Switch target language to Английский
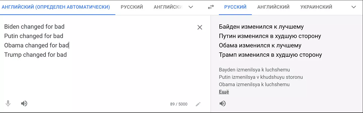Viewport: 363px width, 113px height. (x=273, y=7)
